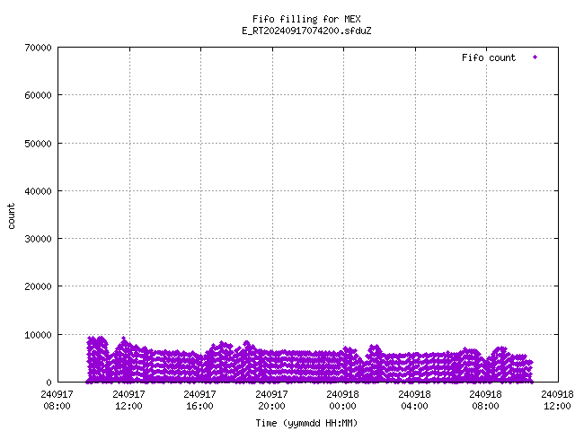The image size is (575, 431).
Task: Click the y-axis tick value 10000
Action: (38, 335)
